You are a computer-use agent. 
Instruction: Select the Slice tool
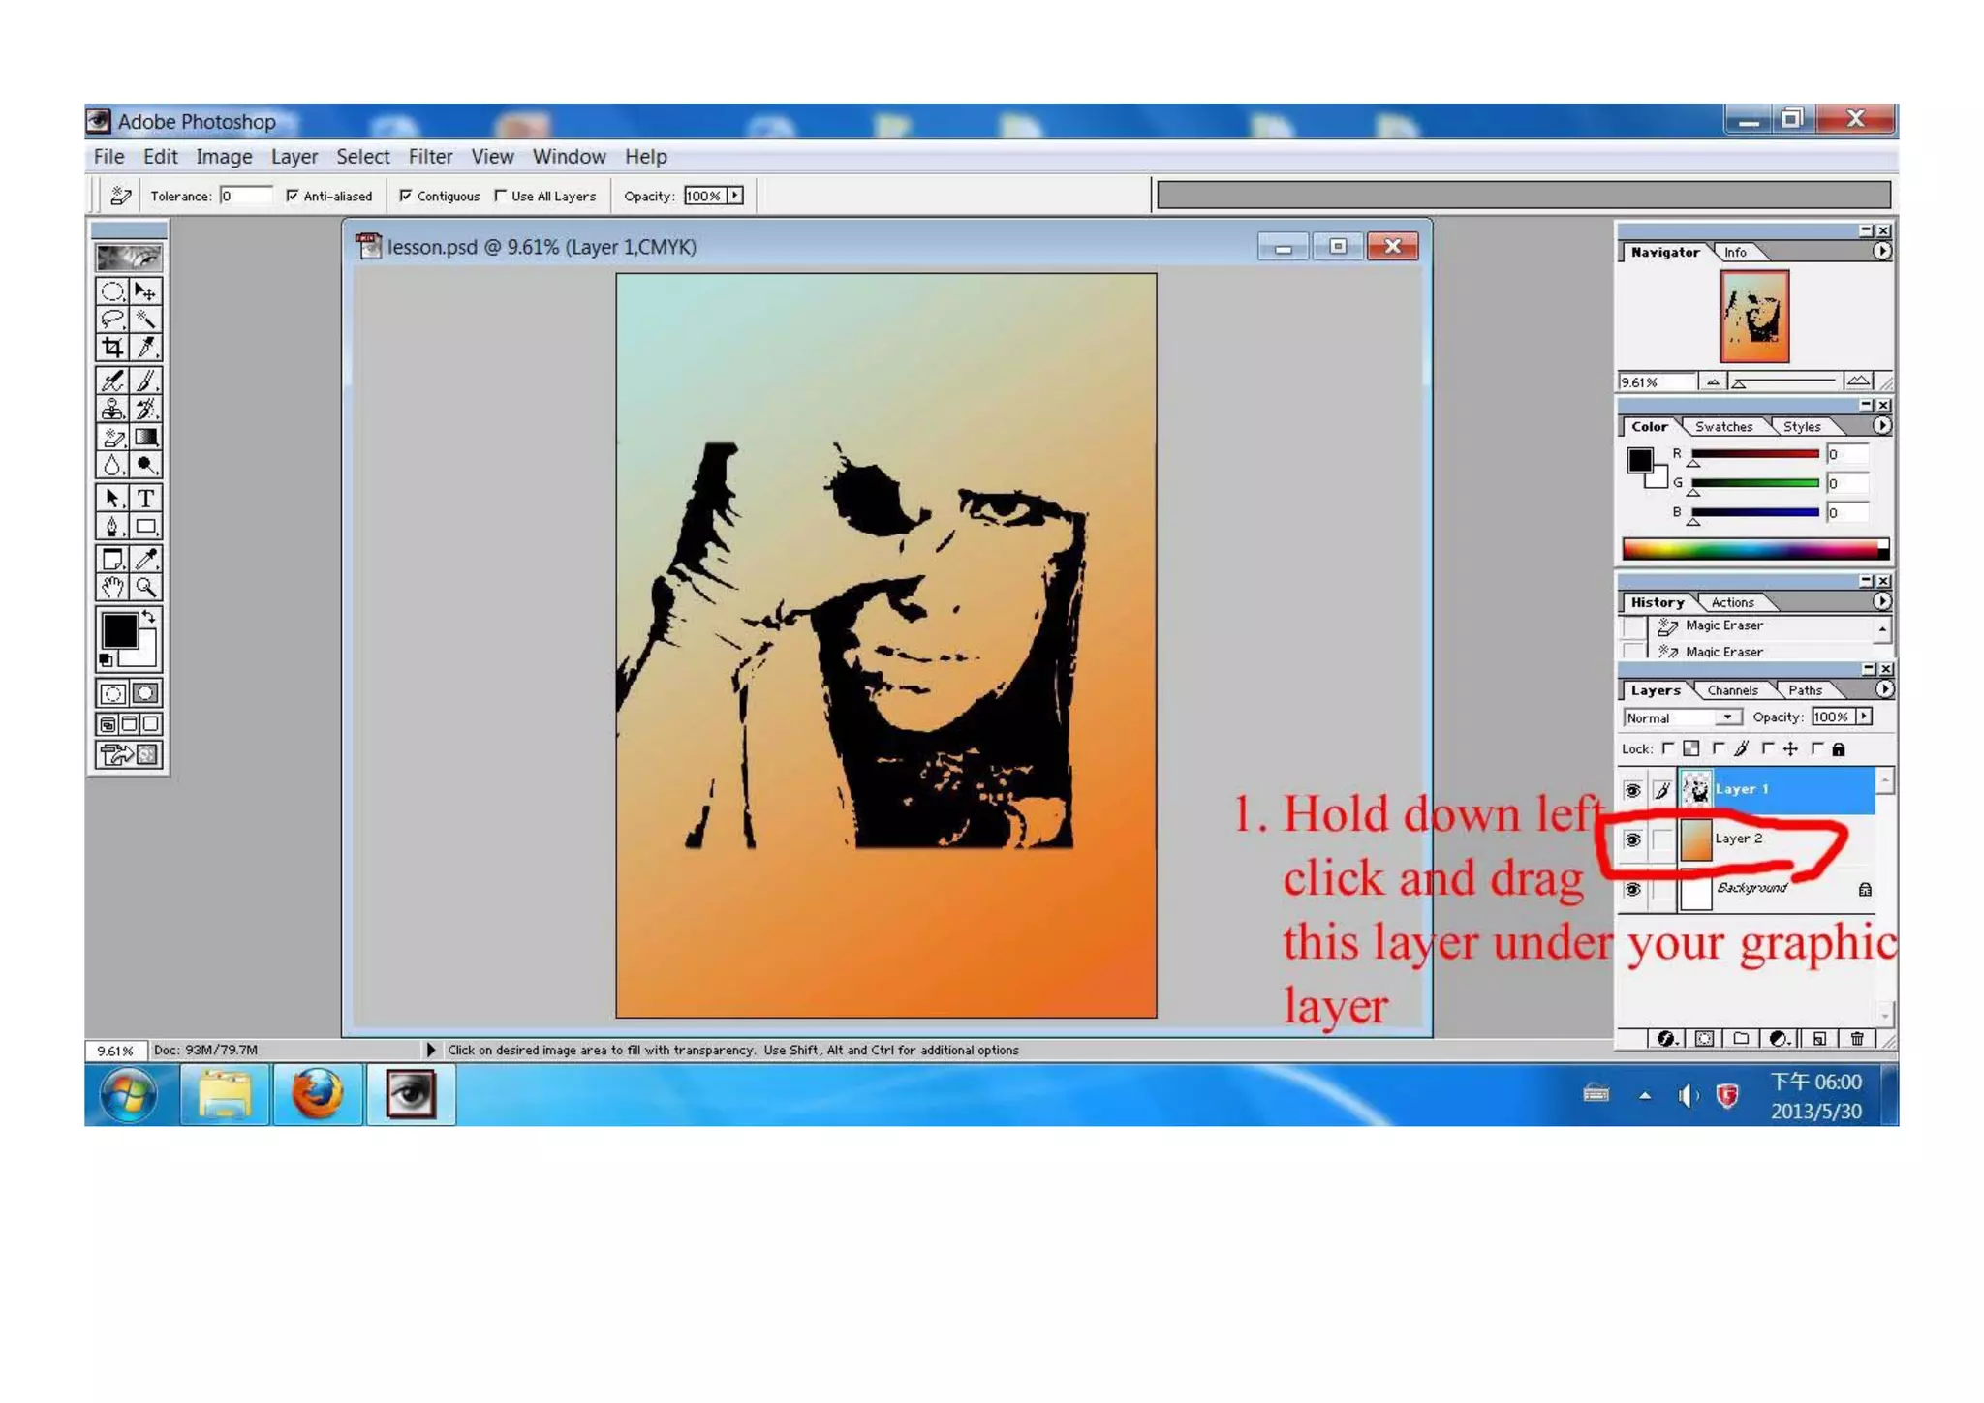pyautogui.click(x=145, y=347)
